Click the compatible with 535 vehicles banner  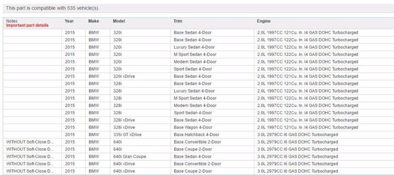pyautogui.click(x=53, y=8)
